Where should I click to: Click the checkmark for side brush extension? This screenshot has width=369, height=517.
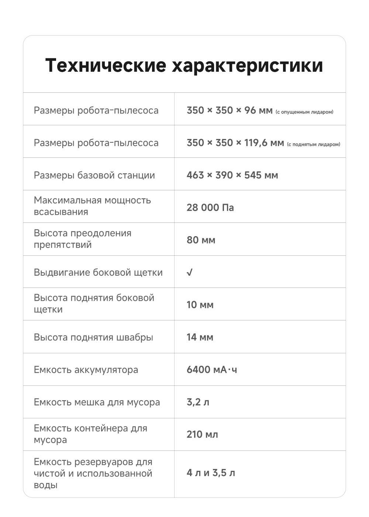pyautogui.click(x=190, y=272)
